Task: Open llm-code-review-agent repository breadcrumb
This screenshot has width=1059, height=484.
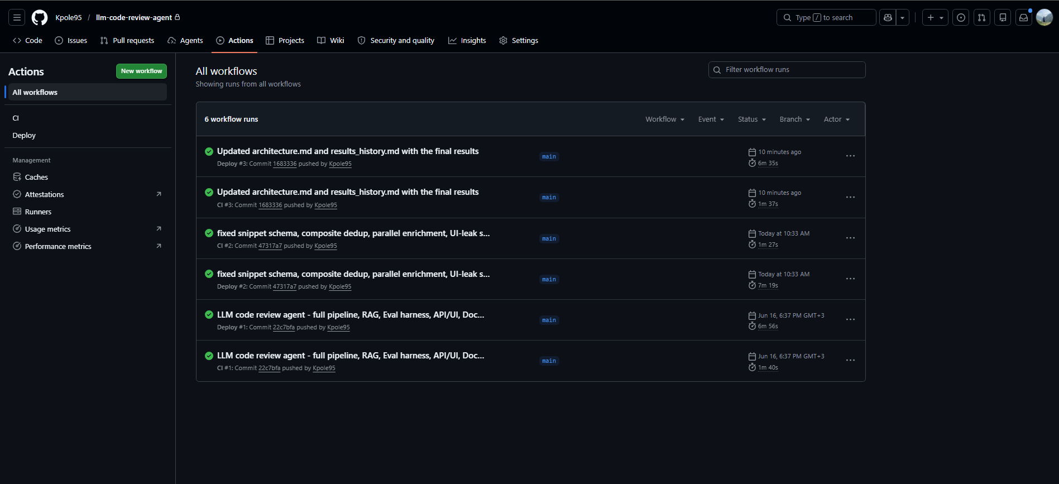Action: click(x=134, y=17)
